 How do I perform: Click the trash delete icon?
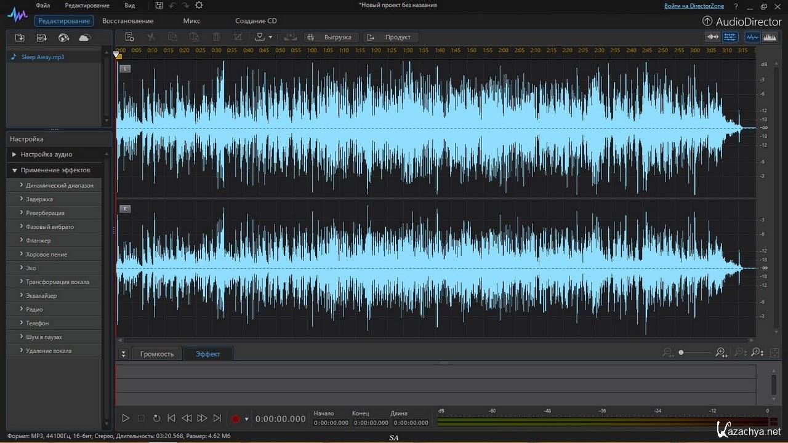point(216,37)
